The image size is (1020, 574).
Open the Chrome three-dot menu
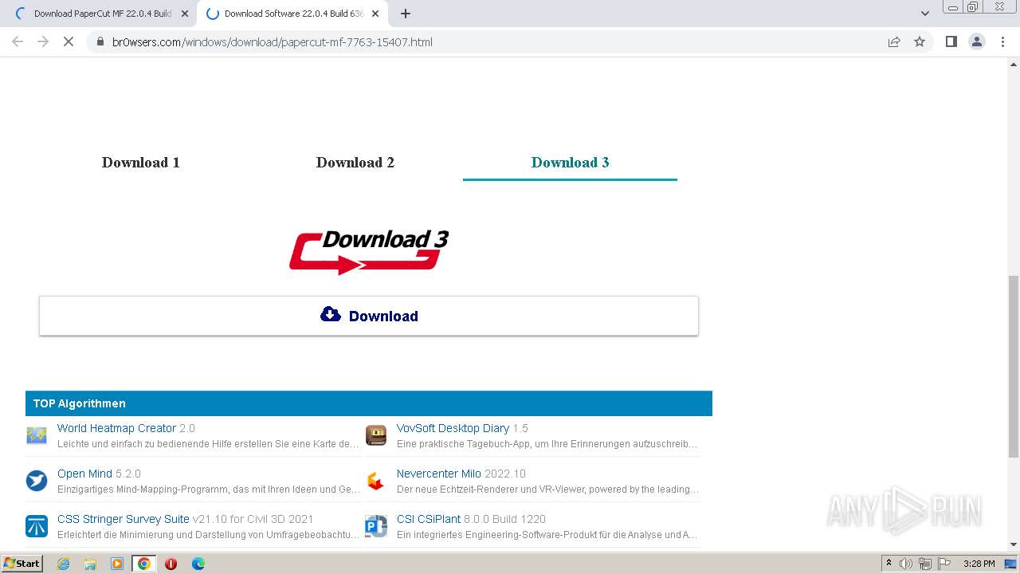tap(1002, 41)
